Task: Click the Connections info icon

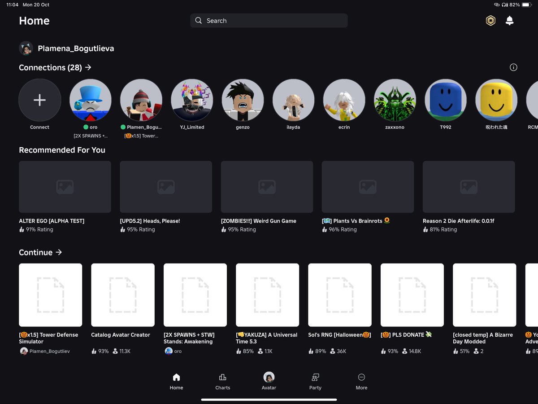Action: click(x=513, y=67)
